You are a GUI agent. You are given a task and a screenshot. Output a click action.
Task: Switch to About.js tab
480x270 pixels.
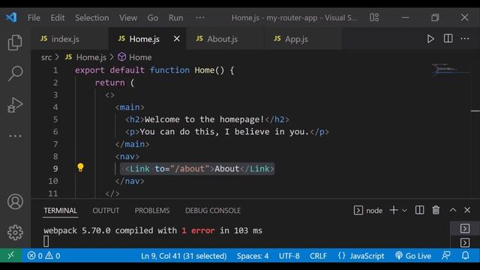pos(225,39)
